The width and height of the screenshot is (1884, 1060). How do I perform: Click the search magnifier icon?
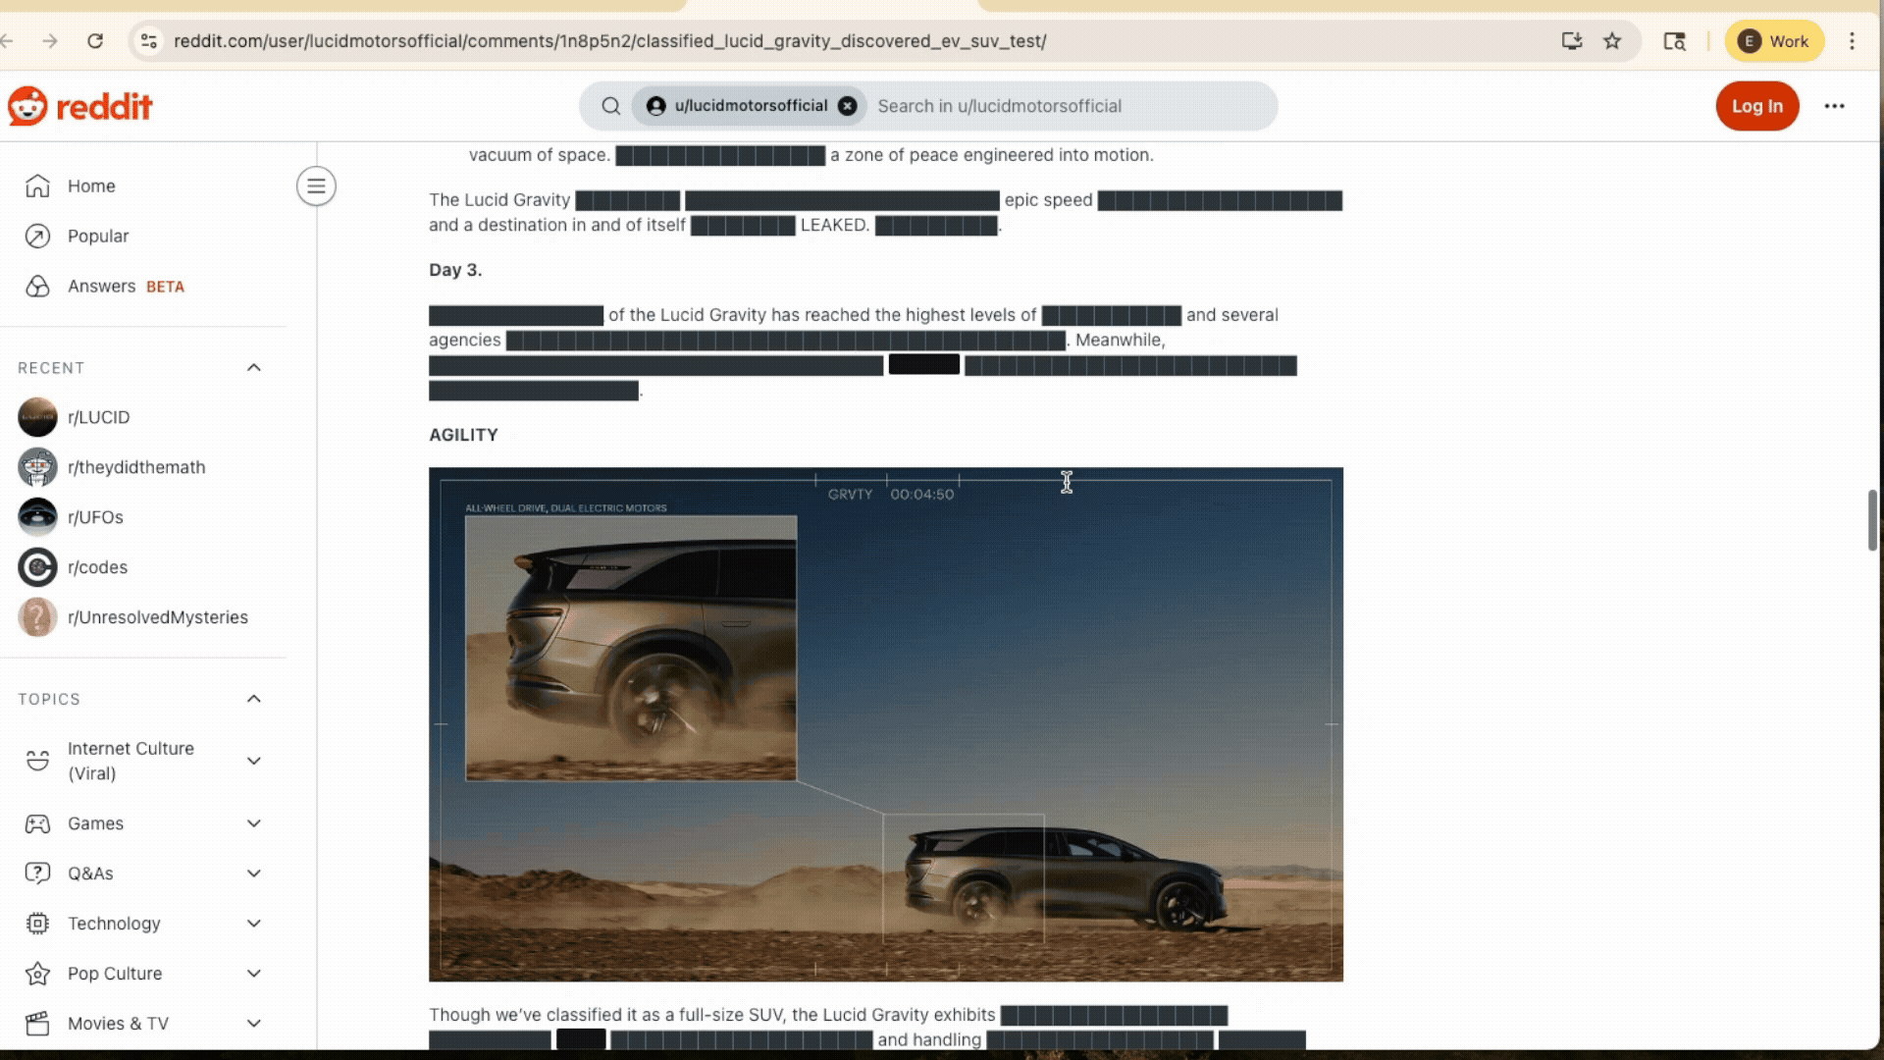(610, 106)
